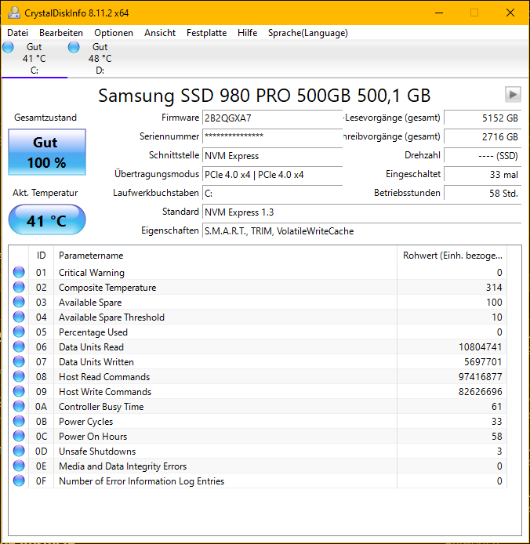This screenshot has height=544, width=530.
Task: Click the Gut 100 % health status button
Action: 47,152
